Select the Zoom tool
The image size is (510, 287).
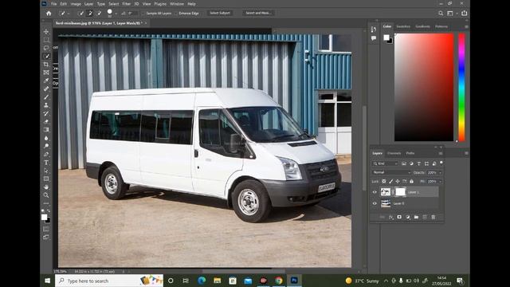tap(46, 195)
